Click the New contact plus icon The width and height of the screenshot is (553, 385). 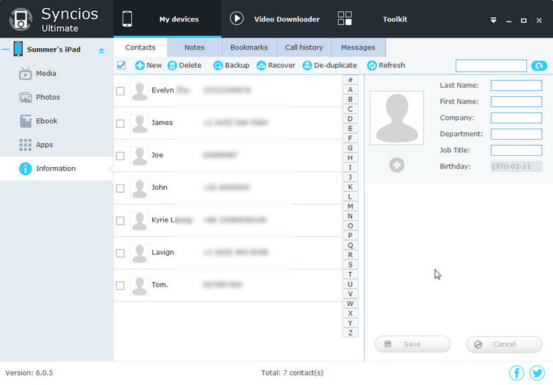point(140,66)
